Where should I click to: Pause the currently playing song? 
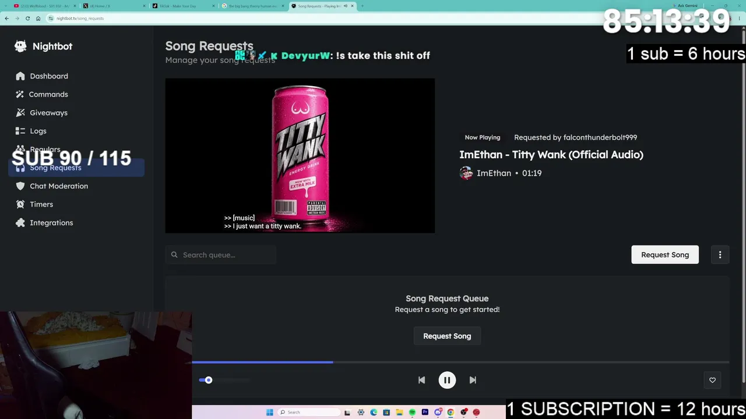[x=447, y=380]
